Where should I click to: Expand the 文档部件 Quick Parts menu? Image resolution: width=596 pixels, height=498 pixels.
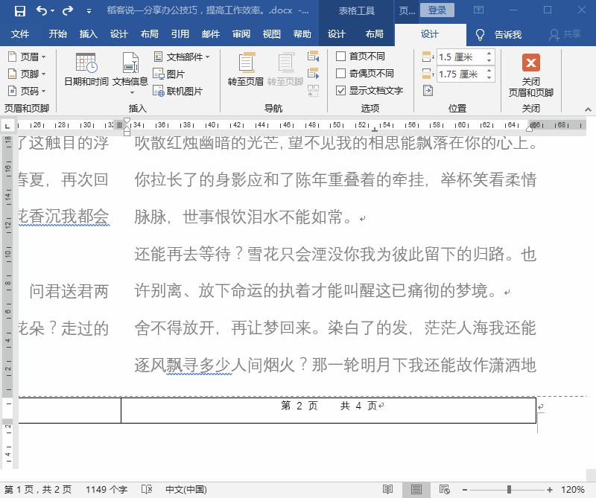182,57
